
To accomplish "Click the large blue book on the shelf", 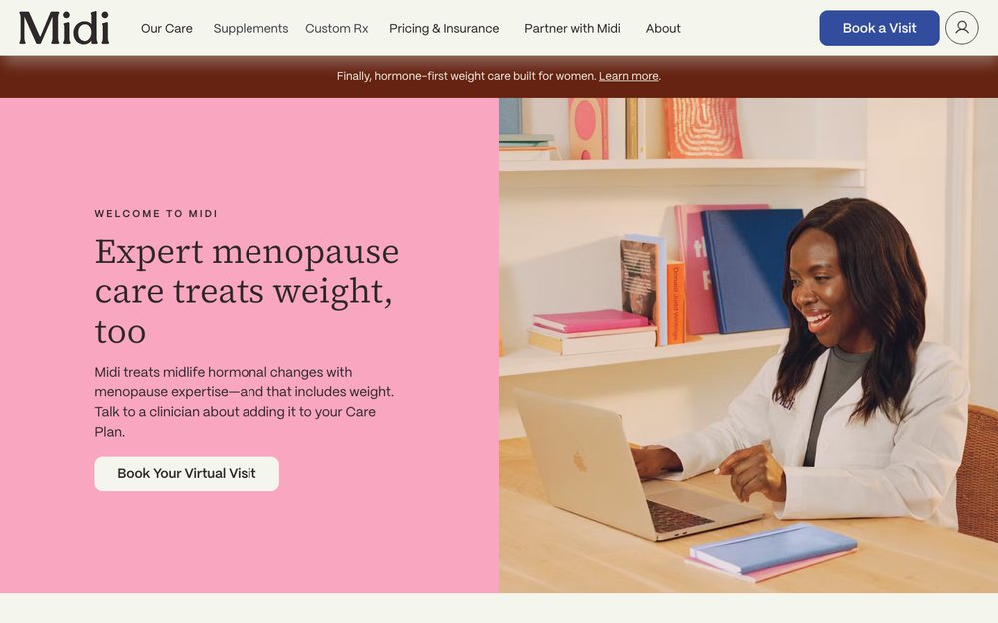I will pyautogui.click(x=749, y=272).
